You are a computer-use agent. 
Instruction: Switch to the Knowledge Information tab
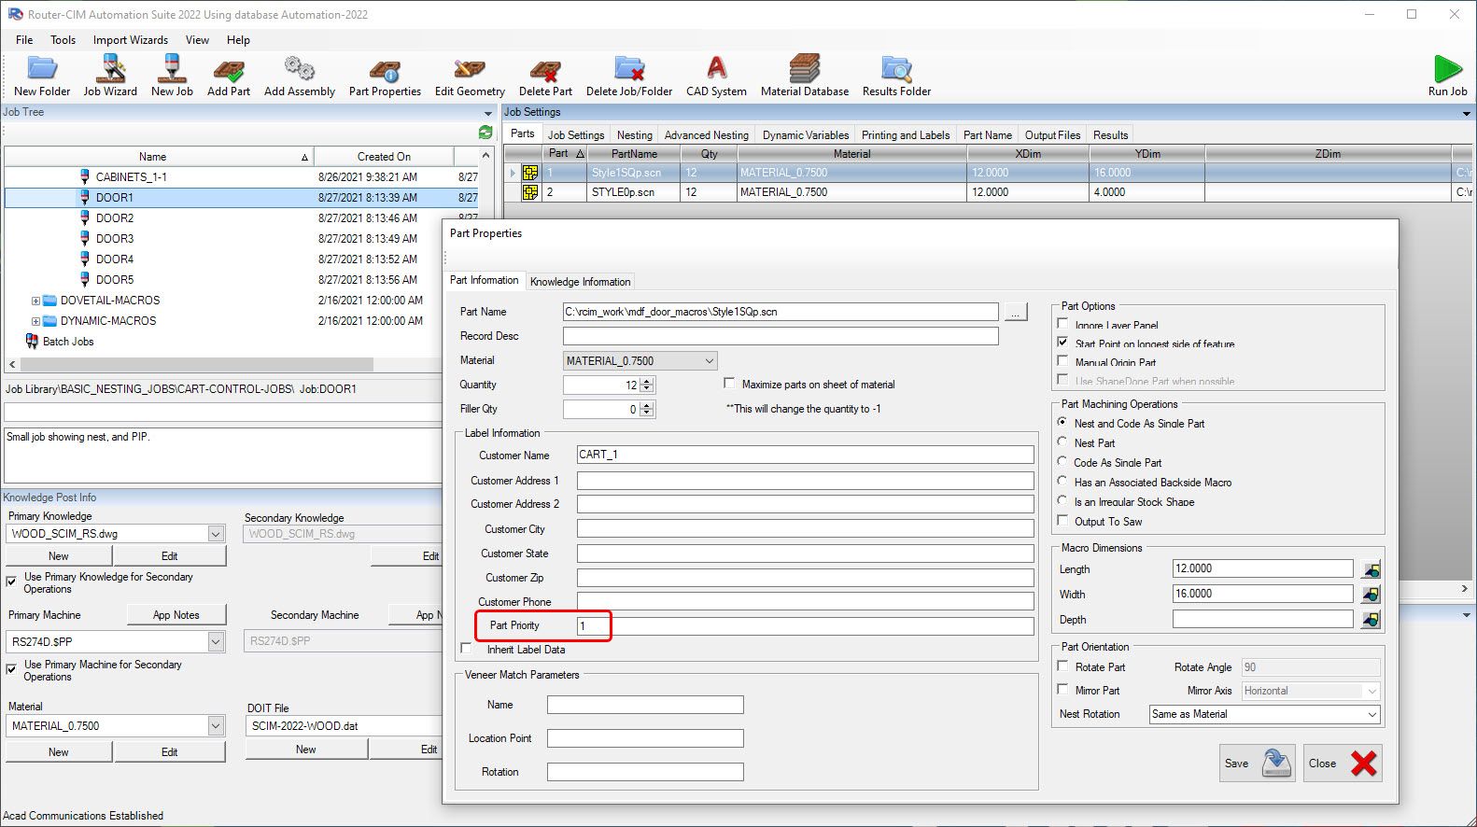[x=580, y=282]
